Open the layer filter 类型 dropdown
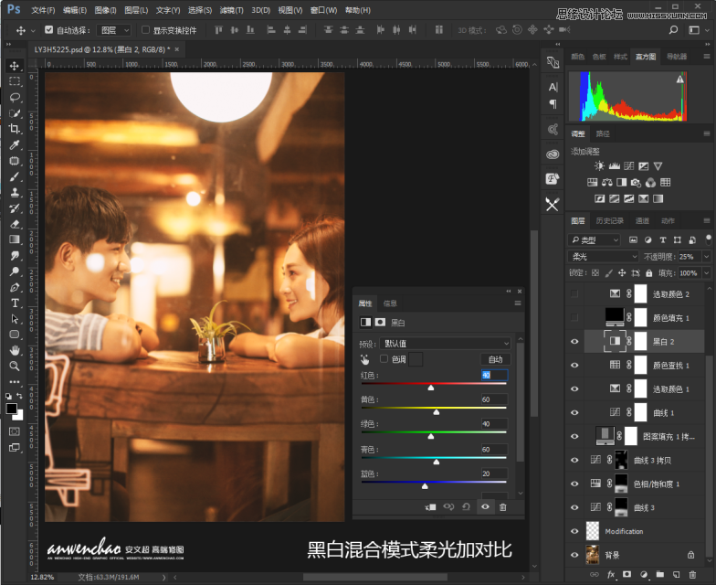This screenshot has height=585, width=716. [594, 239]
